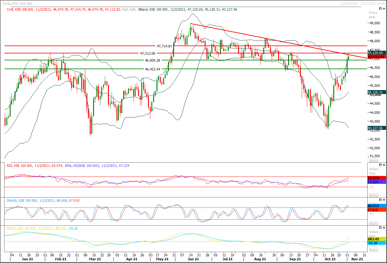Maximize the StochS indicator pane
Screen dimensions: 387x263
[x=380, y=200]
